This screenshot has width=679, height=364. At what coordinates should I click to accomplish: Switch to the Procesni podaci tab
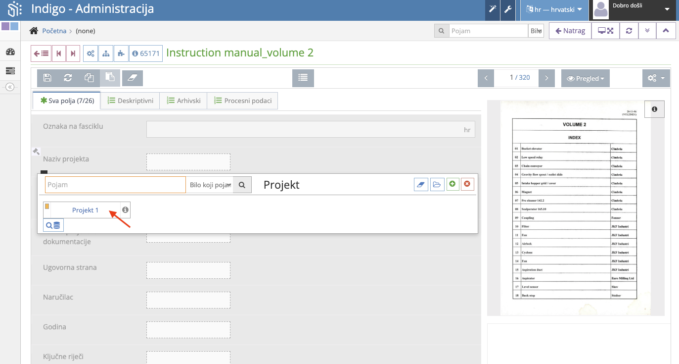(242, 101)
